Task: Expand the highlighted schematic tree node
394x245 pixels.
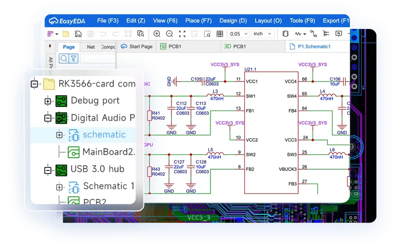Action: [x=59, y=135]
